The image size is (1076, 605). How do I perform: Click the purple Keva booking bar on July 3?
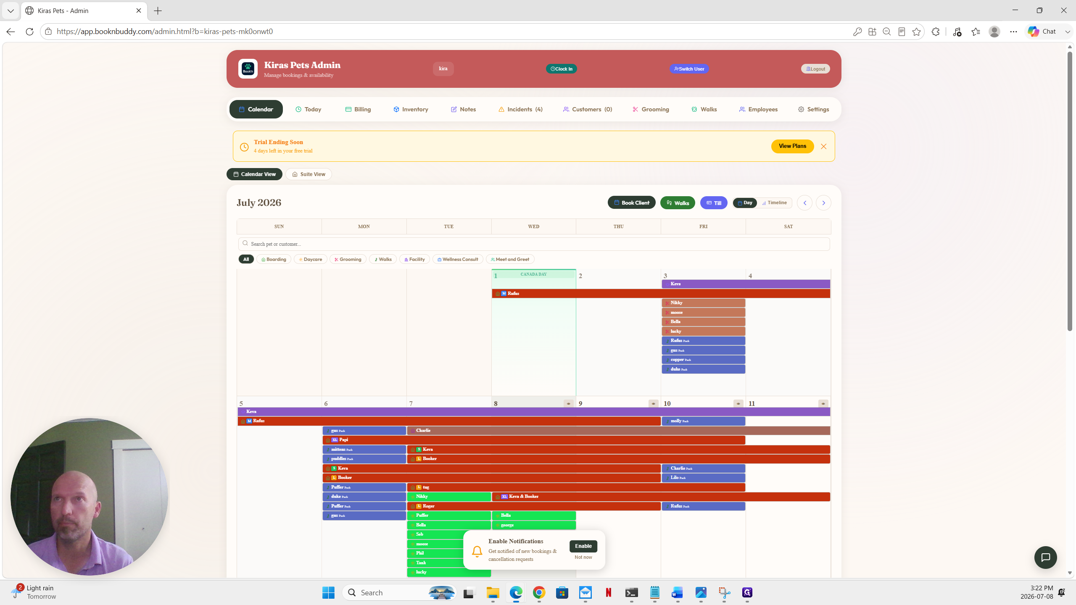[x=746, y=284]
